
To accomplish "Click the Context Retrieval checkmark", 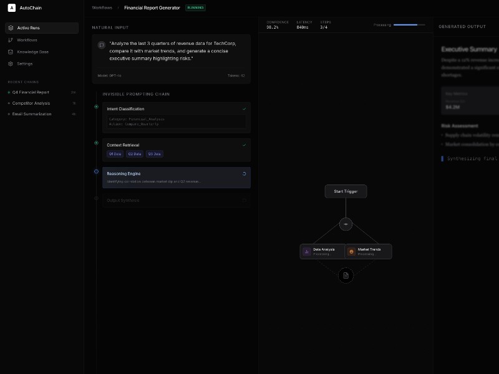I will click(244, 145).
